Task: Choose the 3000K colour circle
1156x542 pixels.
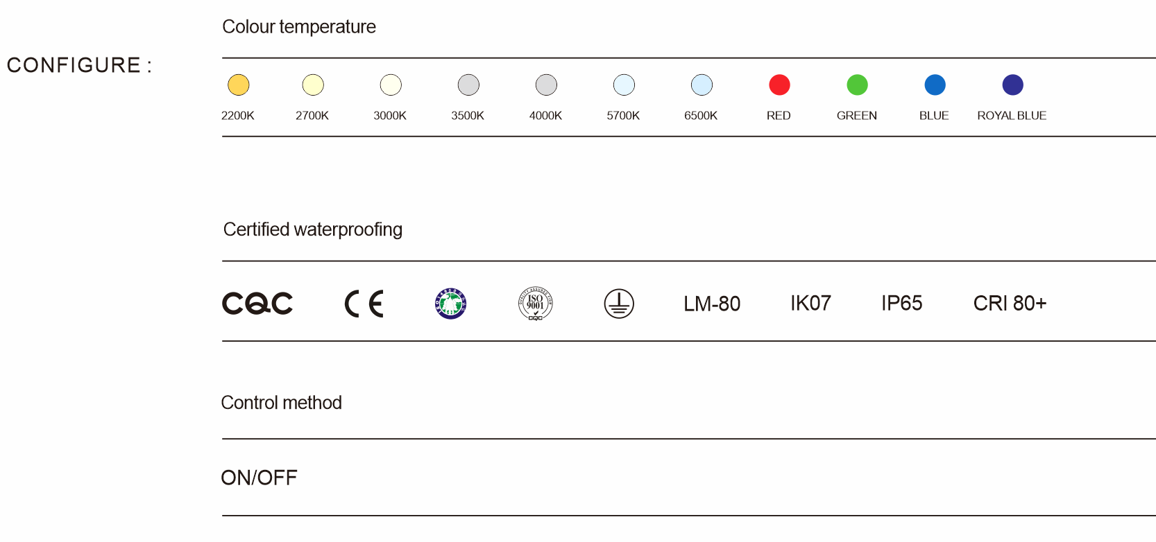Action: pyautogui.click(x=391, y=85)
